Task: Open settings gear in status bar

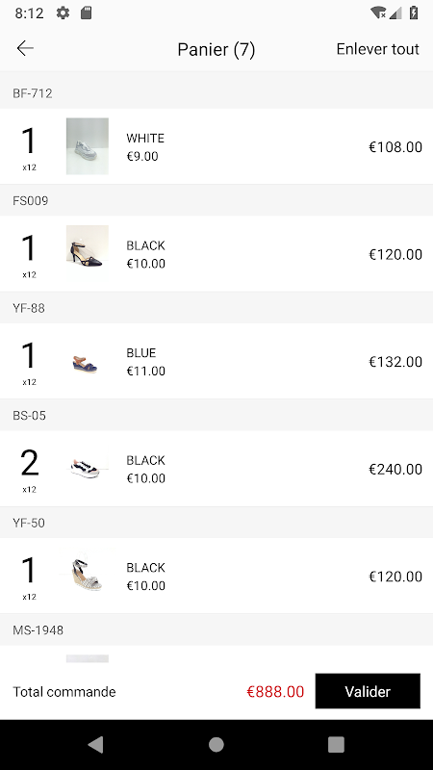Action: click(x=63, y=13)
